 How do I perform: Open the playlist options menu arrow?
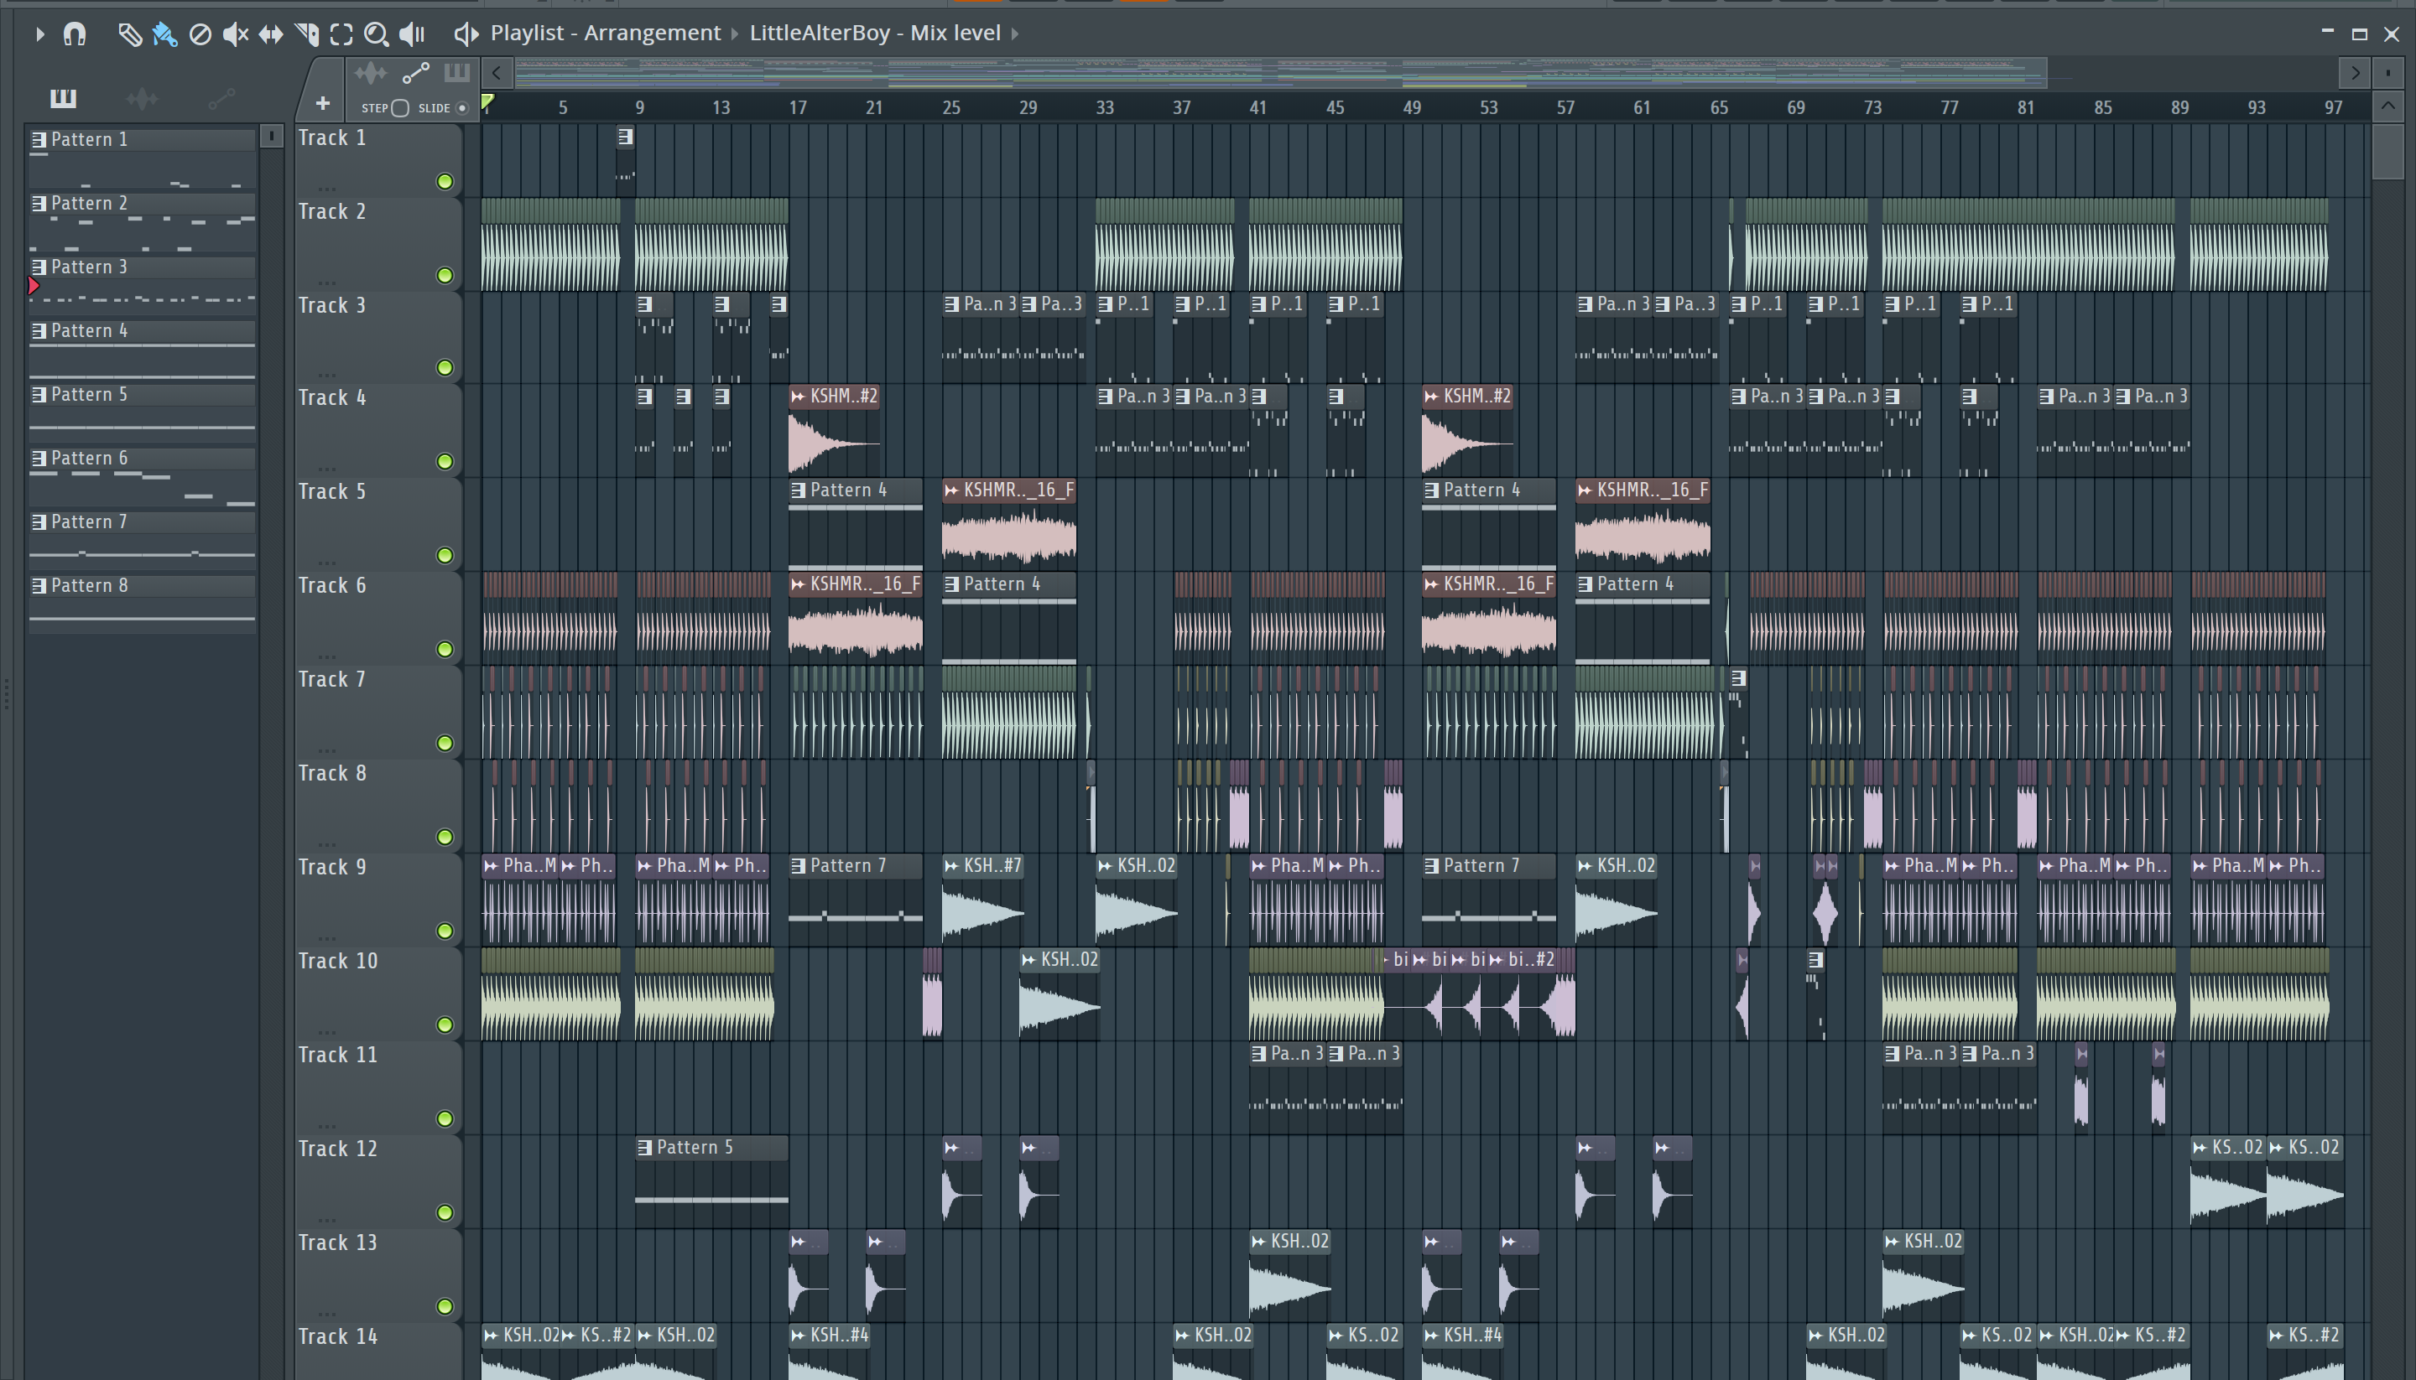[39, 34]
